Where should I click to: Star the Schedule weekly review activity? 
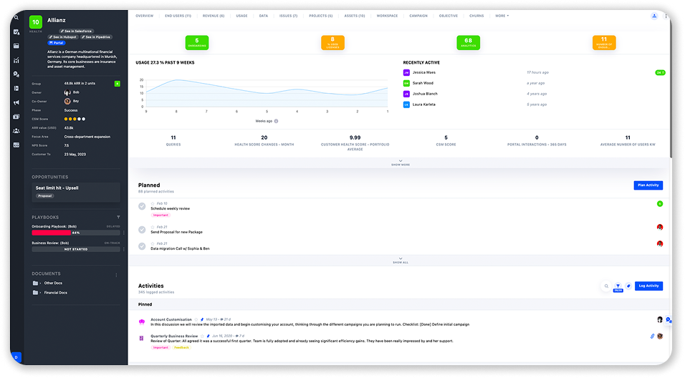click(x=153, y=203)
